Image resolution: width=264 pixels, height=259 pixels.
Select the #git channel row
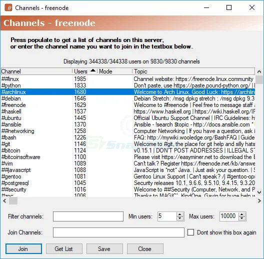(x=128, y=144)
